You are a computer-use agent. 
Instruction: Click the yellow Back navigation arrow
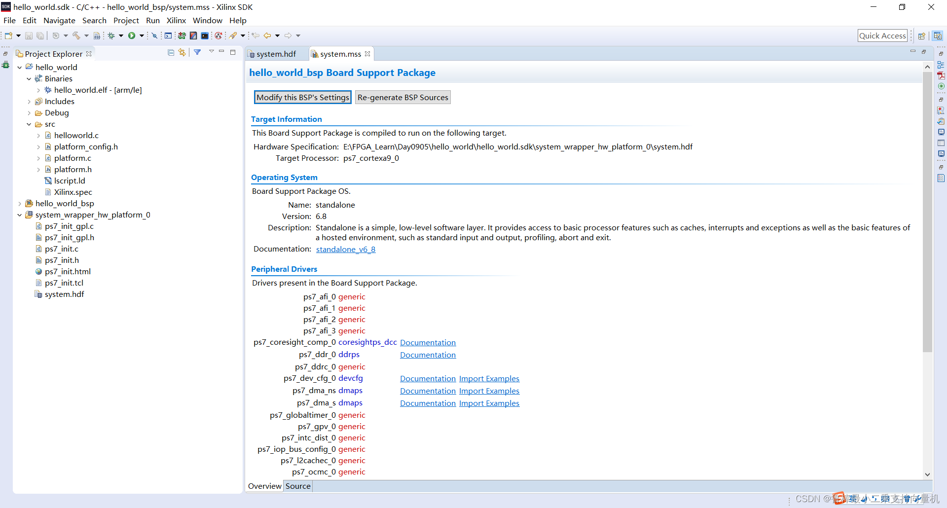(267, 36)
